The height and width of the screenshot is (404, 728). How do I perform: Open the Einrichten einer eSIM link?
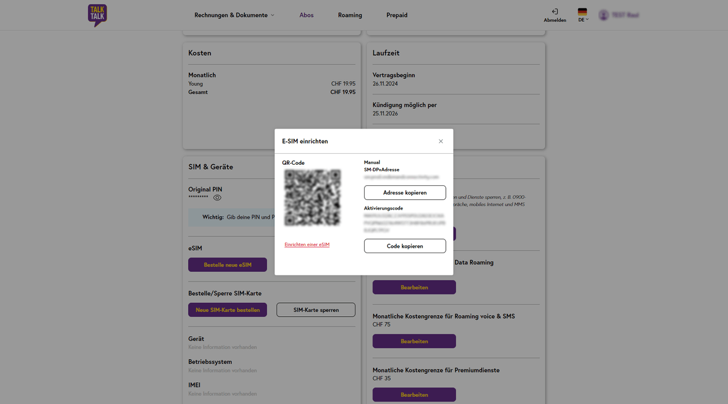click(x=307, y=244)
